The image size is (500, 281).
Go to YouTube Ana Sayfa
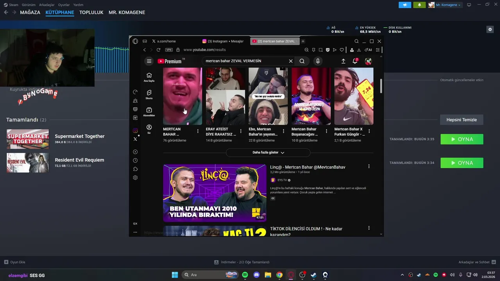(149, 77)
